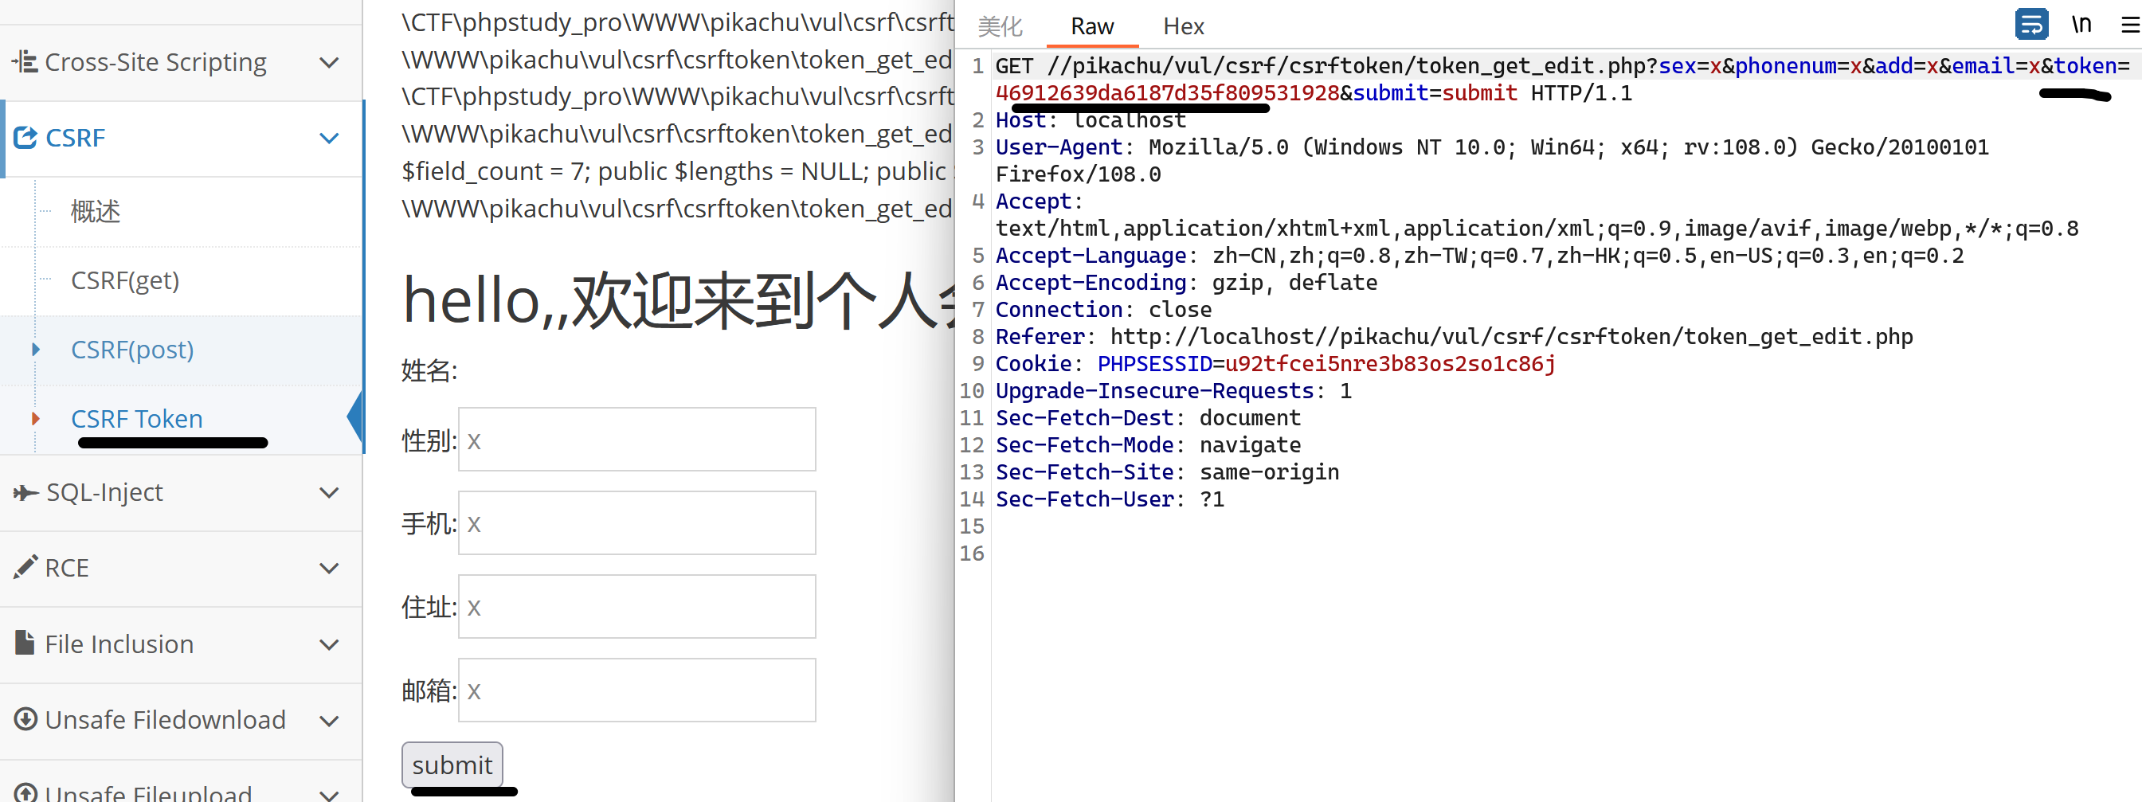Screen dimensions: 2142x802
Task: Switch to the Hex tab
Action: [1183, 26]
